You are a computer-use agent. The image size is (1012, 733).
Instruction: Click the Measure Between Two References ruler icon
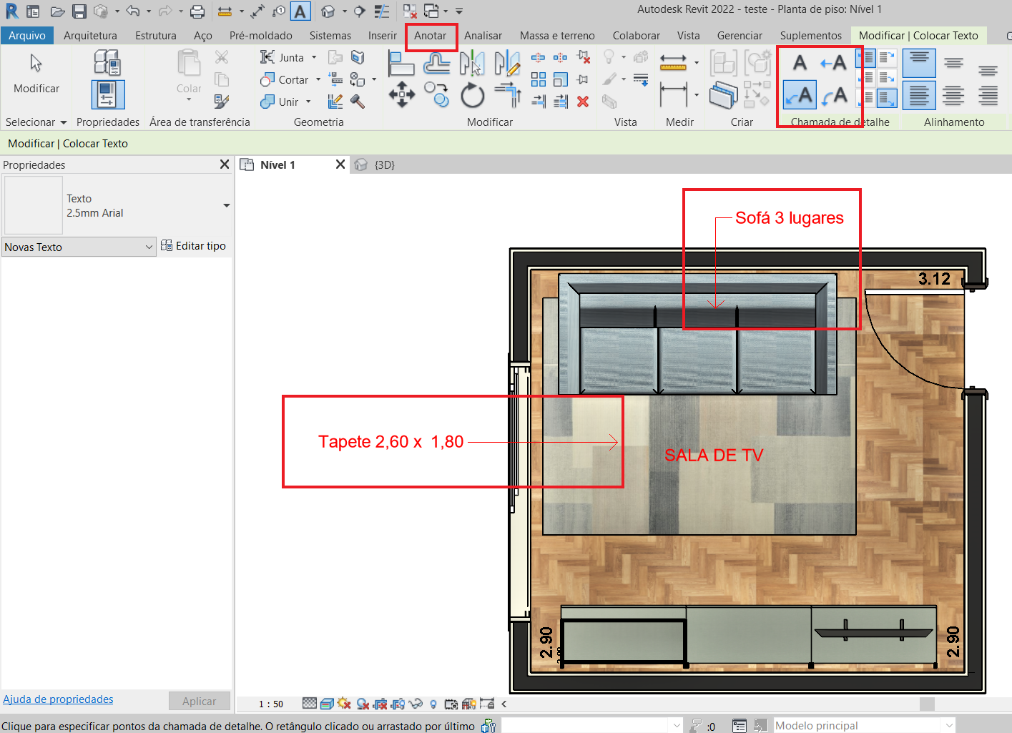[x=673, y=63]
